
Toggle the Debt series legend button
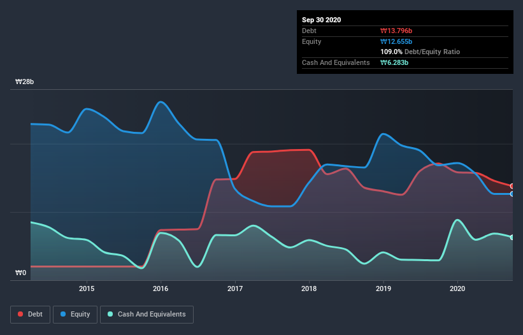click(31, 315)
